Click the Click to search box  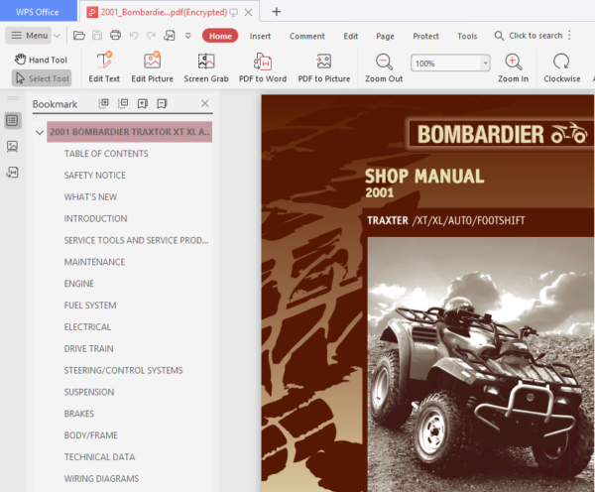coord(529,36)
